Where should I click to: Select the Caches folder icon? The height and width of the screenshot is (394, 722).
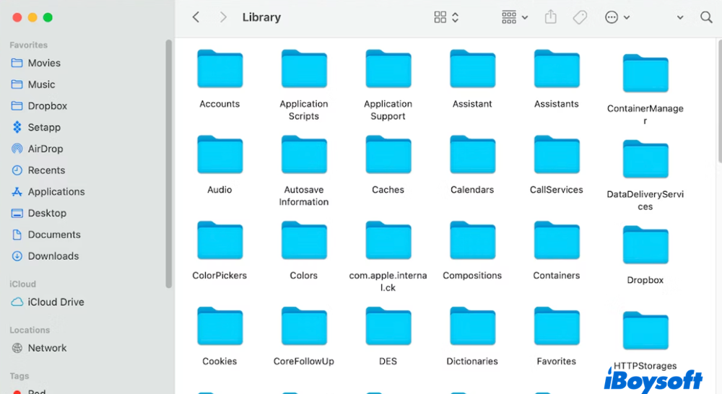pos(388,155)
